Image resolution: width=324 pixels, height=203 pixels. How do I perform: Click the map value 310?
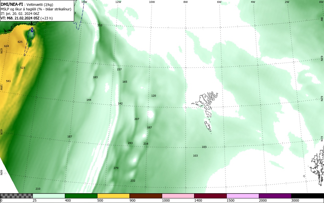tap(100, 25)
